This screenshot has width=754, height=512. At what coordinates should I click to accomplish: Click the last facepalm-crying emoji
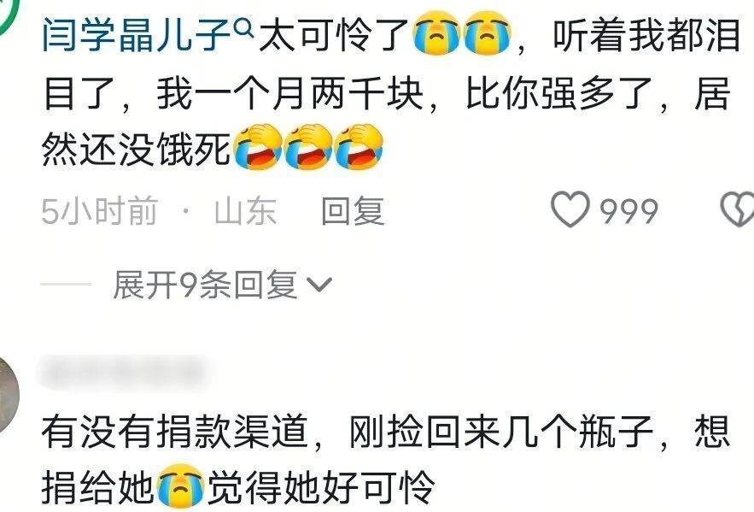[x=359, y=147]
